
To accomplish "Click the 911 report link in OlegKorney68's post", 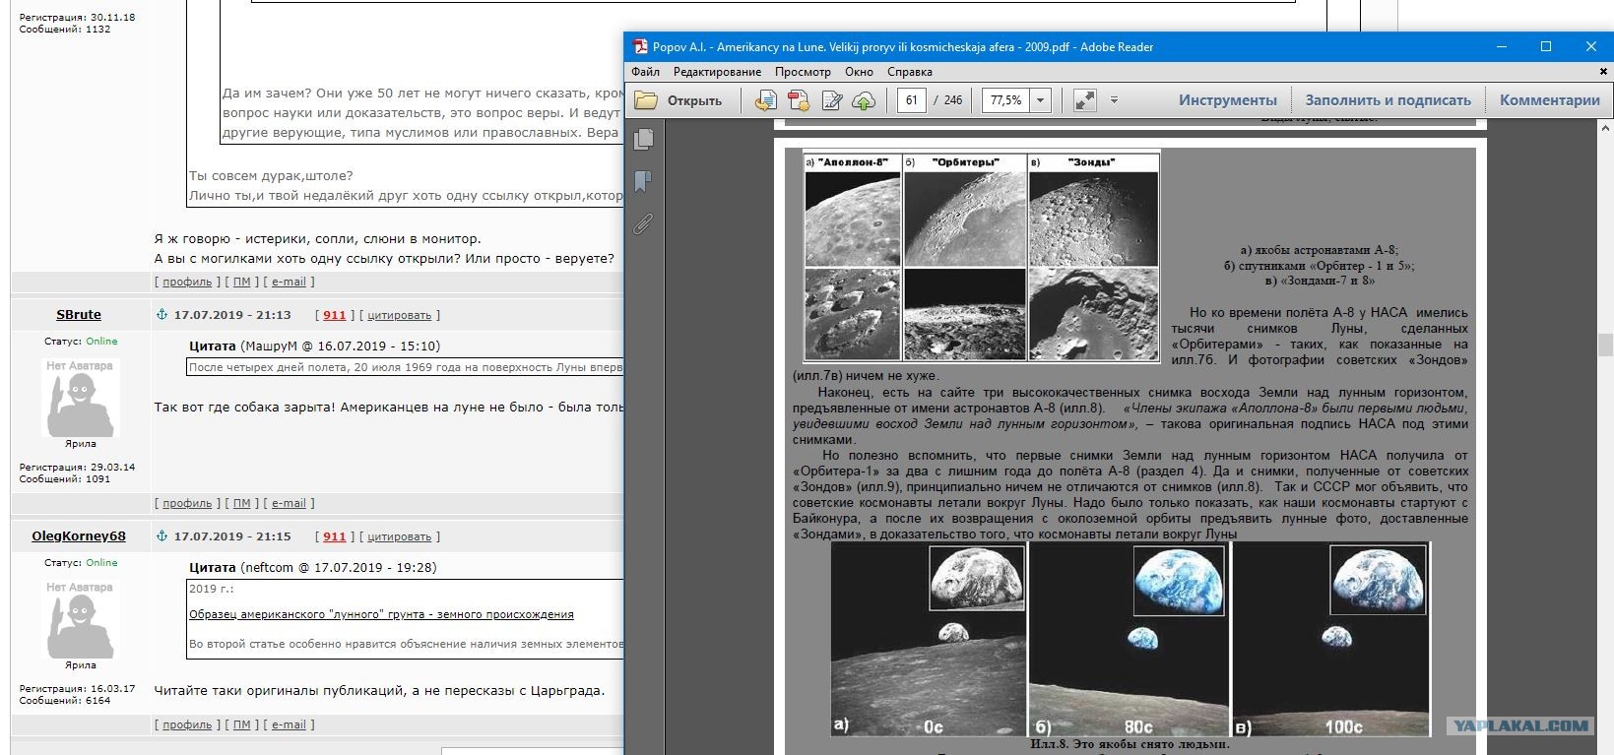I will [x=335, y=536].
